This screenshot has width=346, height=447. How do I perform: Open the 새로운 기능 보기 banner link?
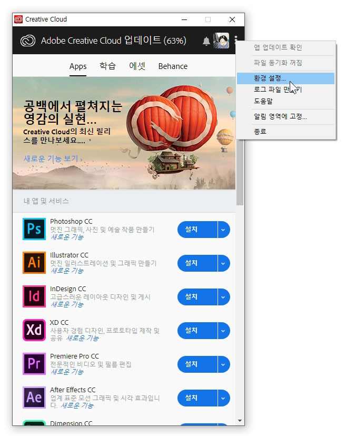53,158
